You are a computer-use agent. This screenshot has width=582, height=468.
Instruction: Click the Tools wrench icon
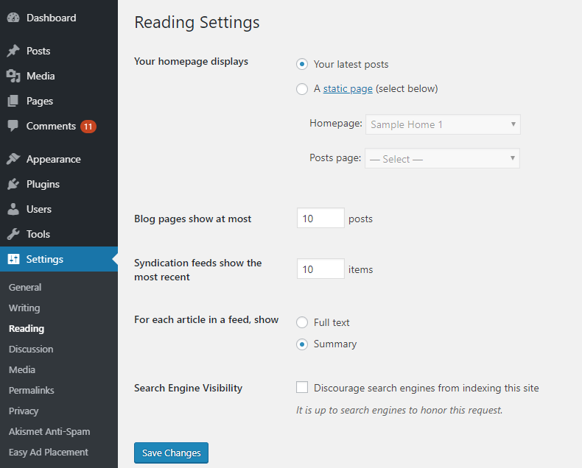click(x=13, y=234)
